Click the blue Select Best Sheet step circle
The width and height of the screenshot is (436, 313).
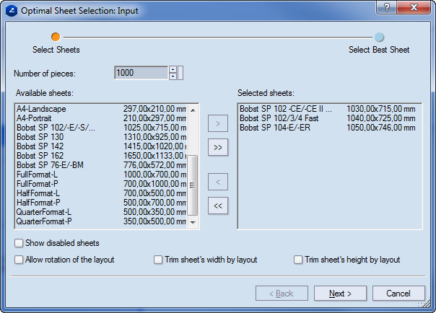click(x=379, y=37)
